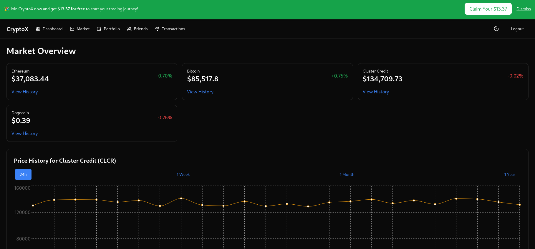Select the 24h time range
The image size is (535, 249).
[x=23, y=174]
